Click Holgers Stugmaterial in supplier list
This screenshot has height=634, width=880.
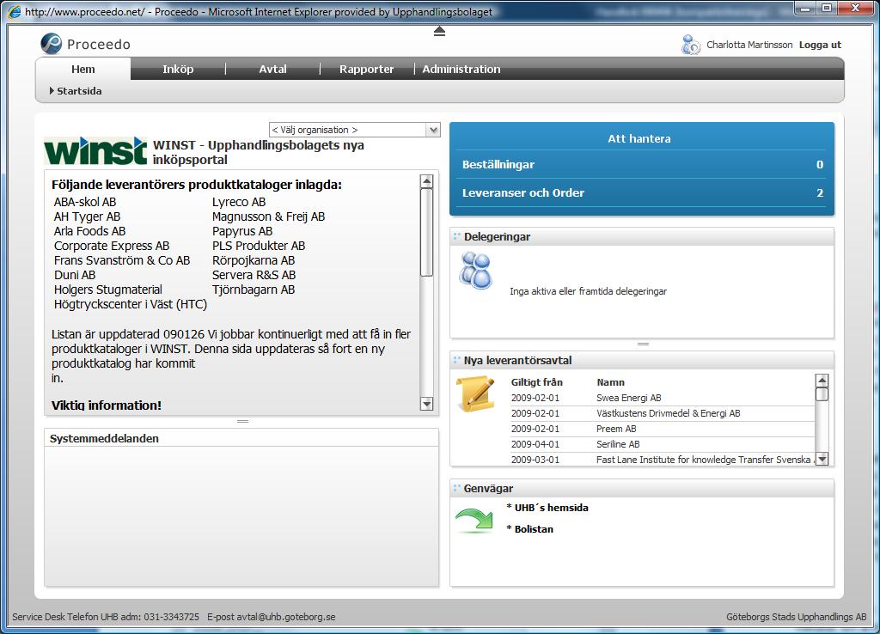point(107,290)
